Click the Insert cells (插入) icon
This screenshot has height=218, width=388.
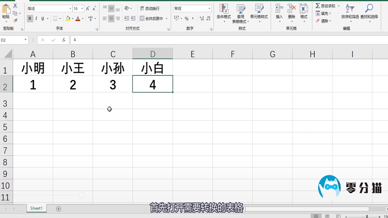[279, 12]
